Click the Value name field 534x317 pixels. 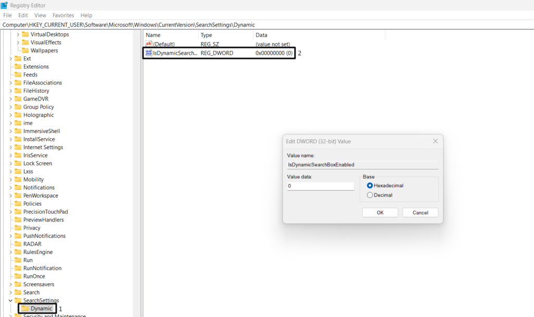[x=363, y=164]
